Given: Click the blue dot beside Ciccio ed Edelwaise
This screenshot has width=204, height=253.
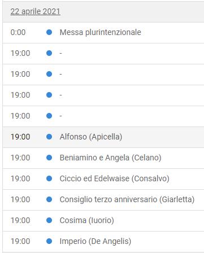Looking at the screenshot, I should [49, 178].
